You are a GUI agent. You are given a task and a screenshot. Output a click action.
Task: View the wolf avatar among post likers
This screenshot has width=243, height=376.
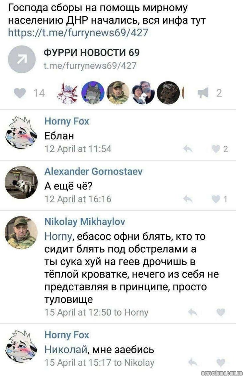tap(93, 93)
